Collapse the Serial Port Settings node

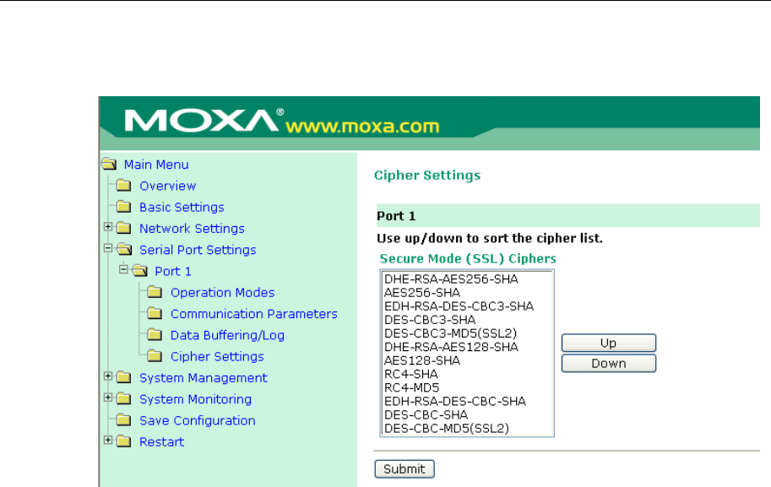[x=107, y=249]
